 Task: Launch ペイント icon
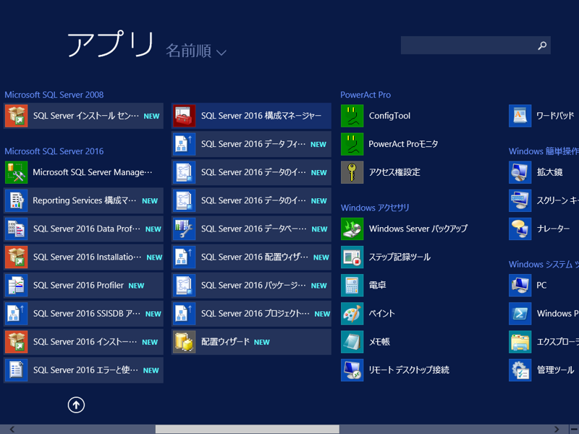(352, 314)
